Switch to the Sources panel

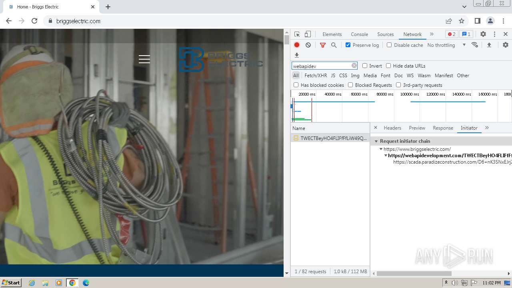[385, 34]
